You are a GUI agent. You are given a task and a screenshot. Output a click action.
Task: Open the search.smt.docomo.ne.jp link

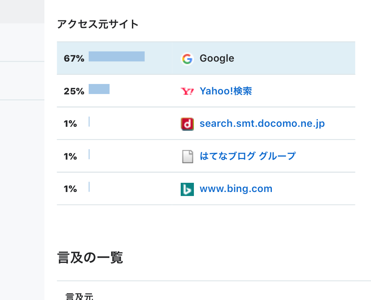coord(262,123)
